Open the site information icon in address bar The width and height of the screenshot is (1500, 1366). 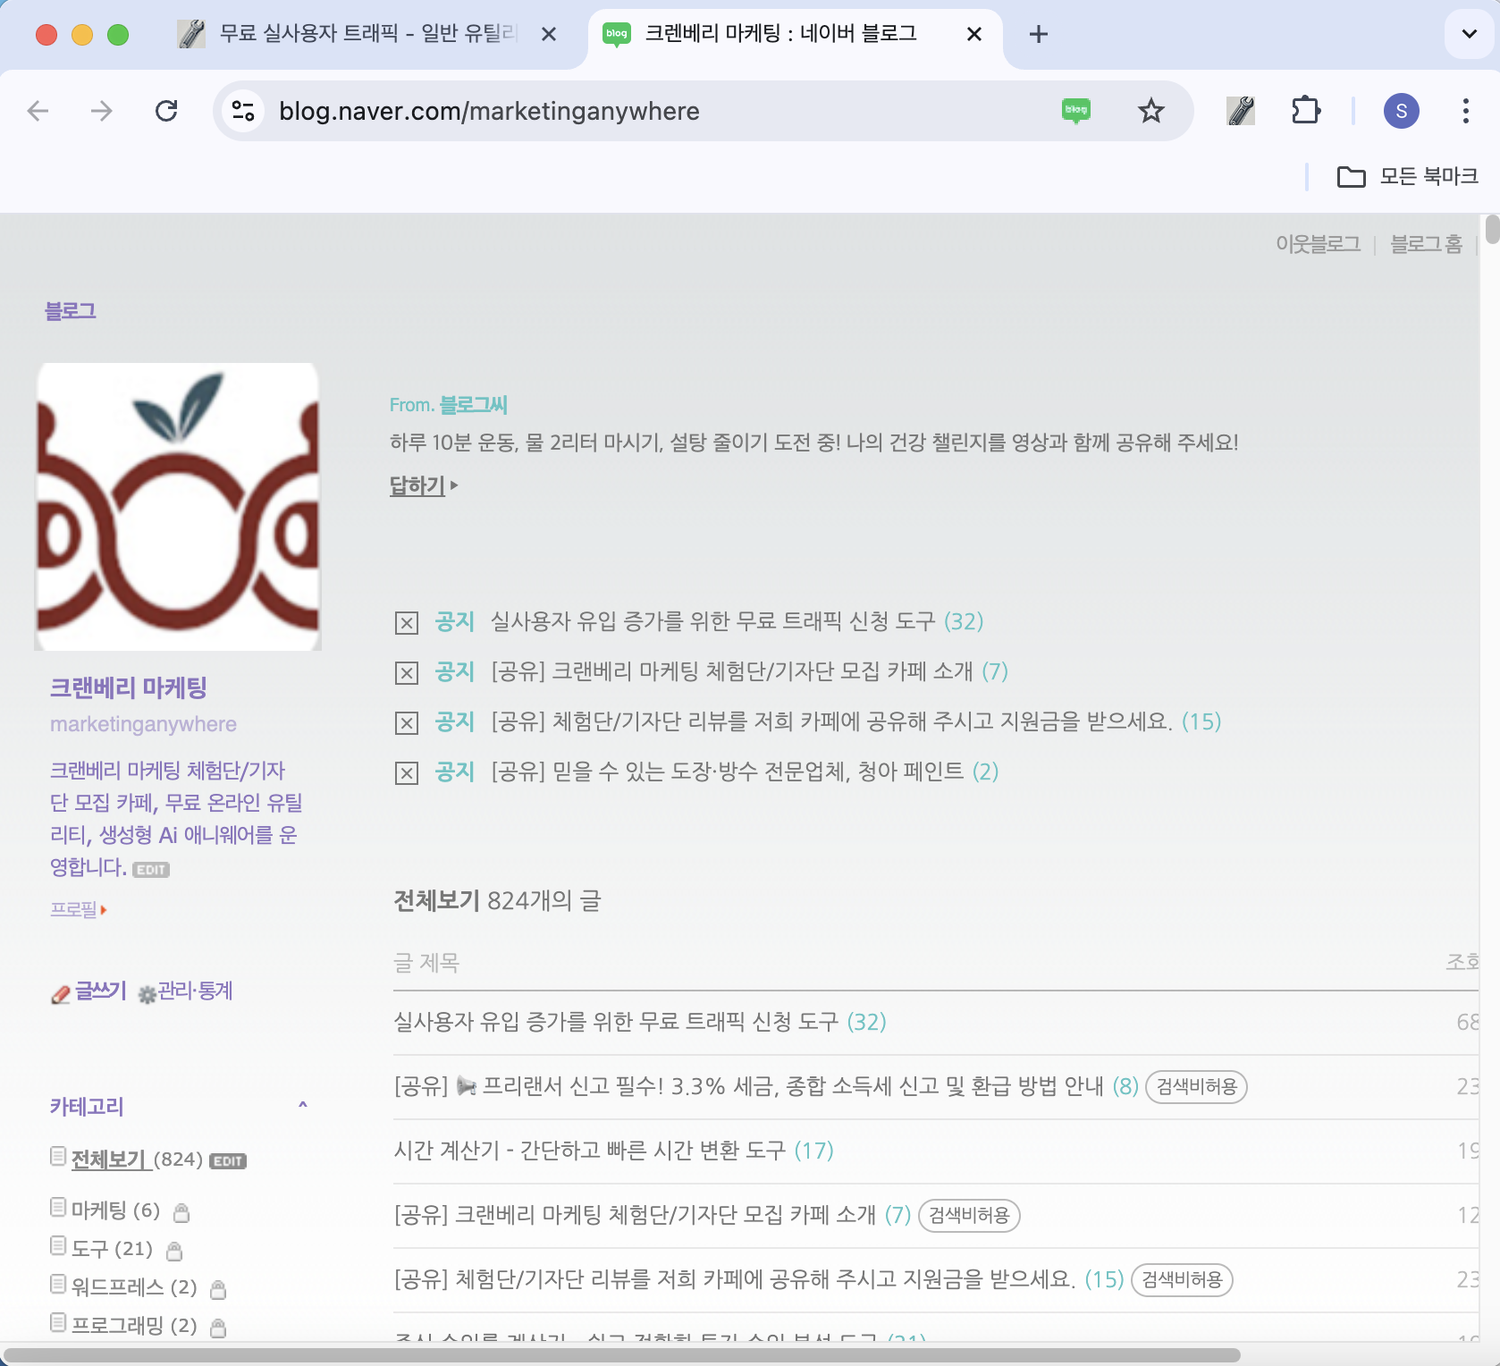pos(242,111)
